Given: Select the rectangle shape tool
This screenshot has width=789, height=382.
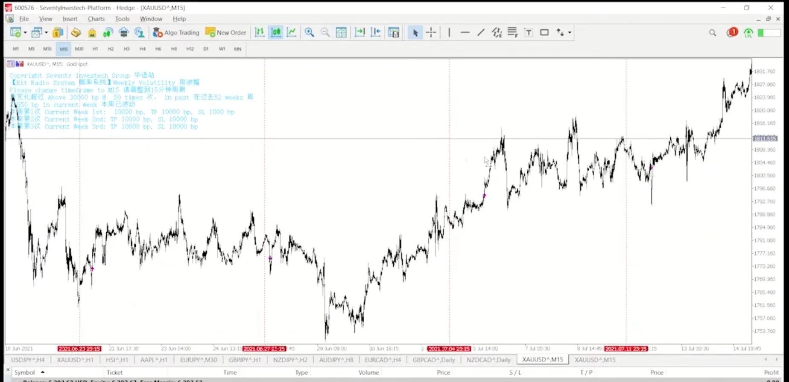Looking at the screenshot, I should 544,32.
